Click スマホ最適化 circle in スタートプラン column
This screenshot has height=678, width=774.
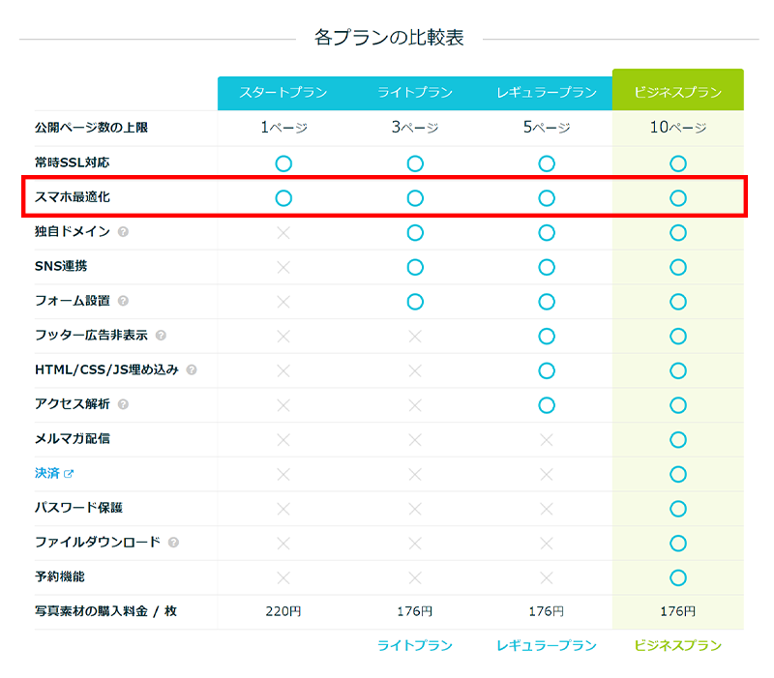coord(283,198)
